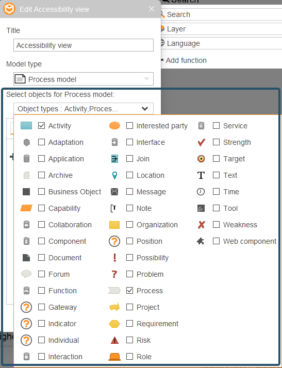The image size is (282, 368).
Task: Select the Component checkbox
Action: (42, 241)
